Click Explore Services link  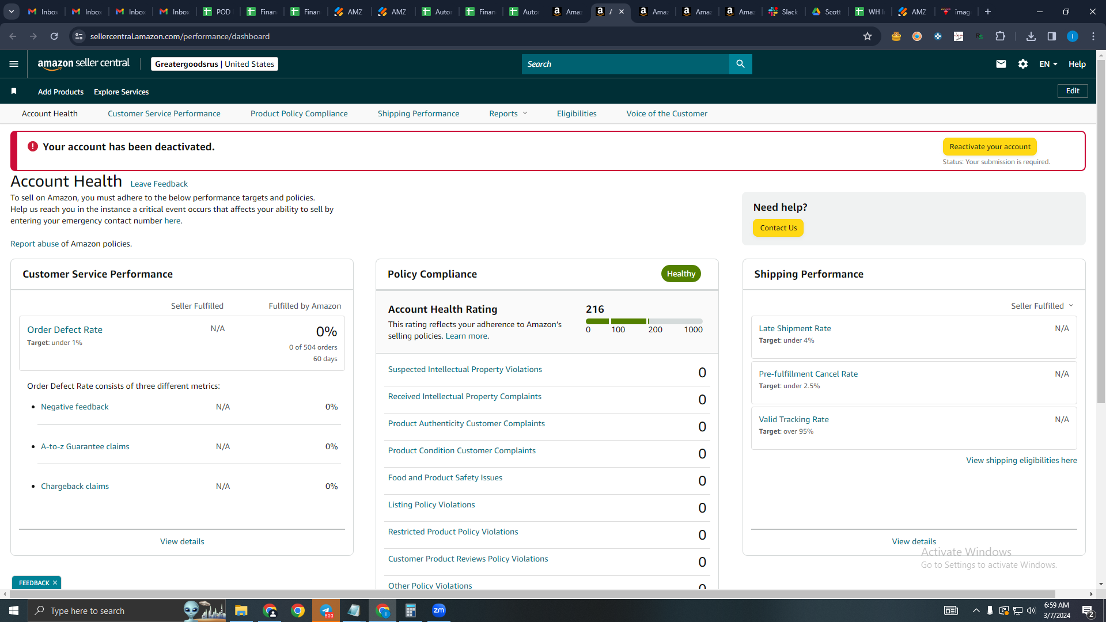pyautogui.click(x=121, y=92)
